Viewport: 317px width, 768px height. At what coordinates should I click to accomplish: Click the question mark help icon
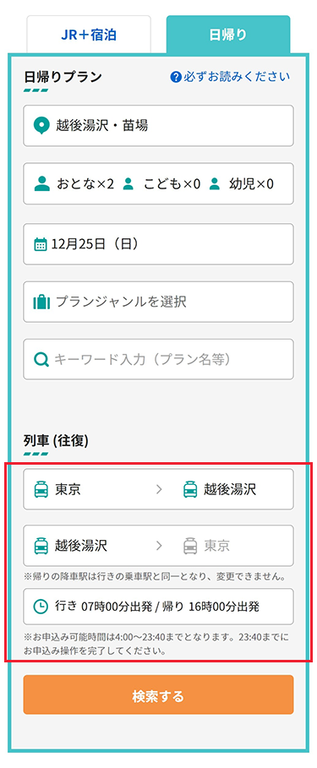point(176,78)
